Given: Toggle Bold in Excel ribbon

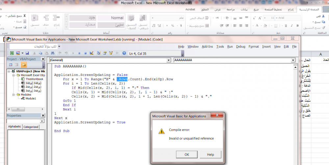Looking at the screenshot, I should click(297, 26).
